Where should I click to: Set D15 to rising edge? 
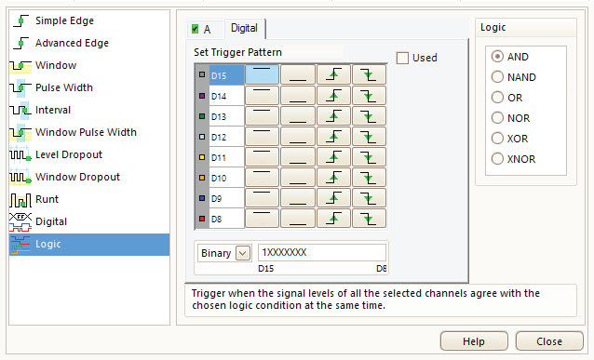pyautogui.click(x=333, y=74)
